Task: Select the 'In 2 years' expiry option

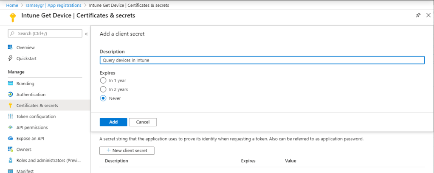Action: [103, 89]
